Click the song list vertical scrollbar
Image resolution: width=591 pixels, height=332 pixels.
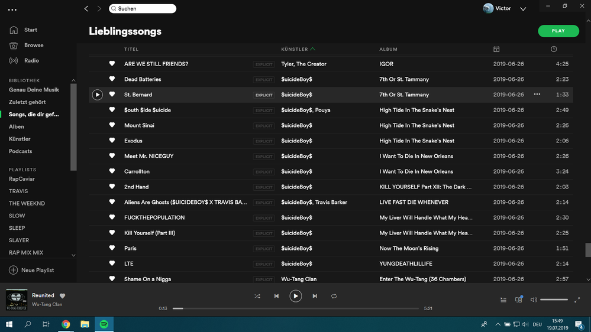pos(588,250)
